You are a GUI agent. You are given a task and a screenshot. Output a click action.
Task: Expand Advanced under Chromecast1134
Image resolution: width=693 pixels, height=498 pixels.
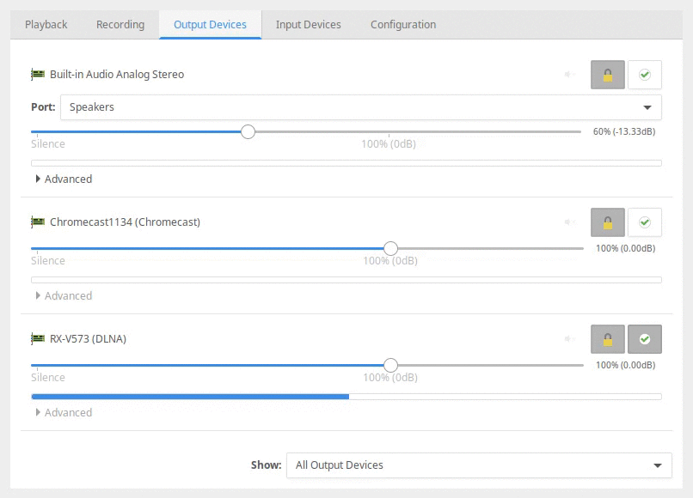point(64,296)
